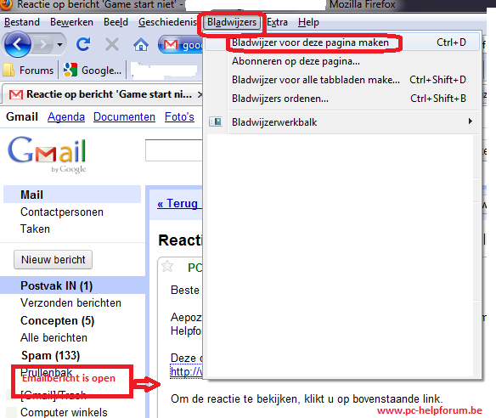Click the bold Gmail text in top bar
This screenshot has height=418, width=496.
pyautogui.click(x=22, y=116)
